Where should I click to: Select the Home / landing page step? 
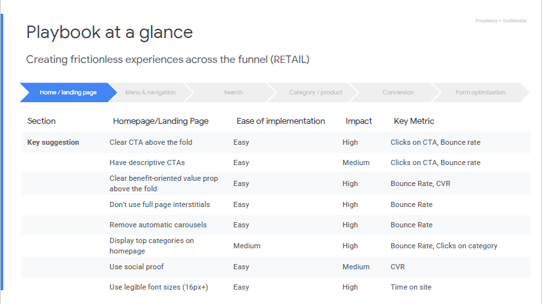68,92
